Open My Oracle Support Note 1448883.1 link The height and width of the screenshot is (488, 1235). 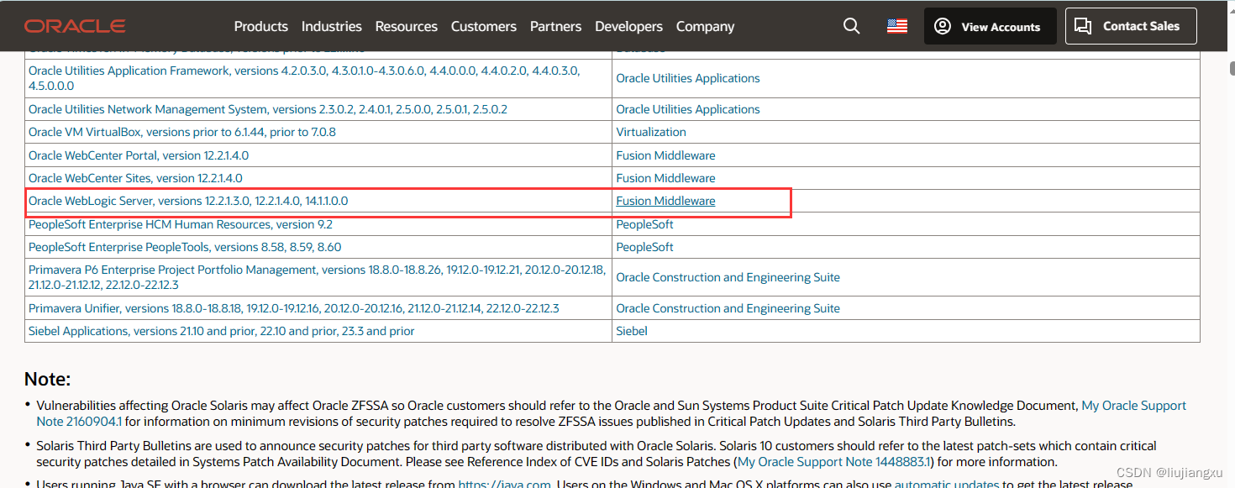834,462
